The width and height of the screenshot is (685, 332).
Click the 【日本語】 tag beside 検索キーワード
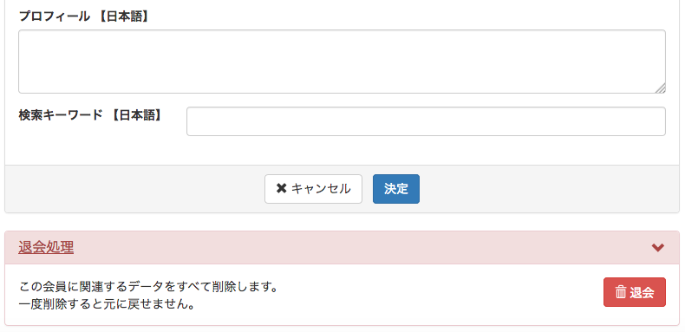pos(134,115)
